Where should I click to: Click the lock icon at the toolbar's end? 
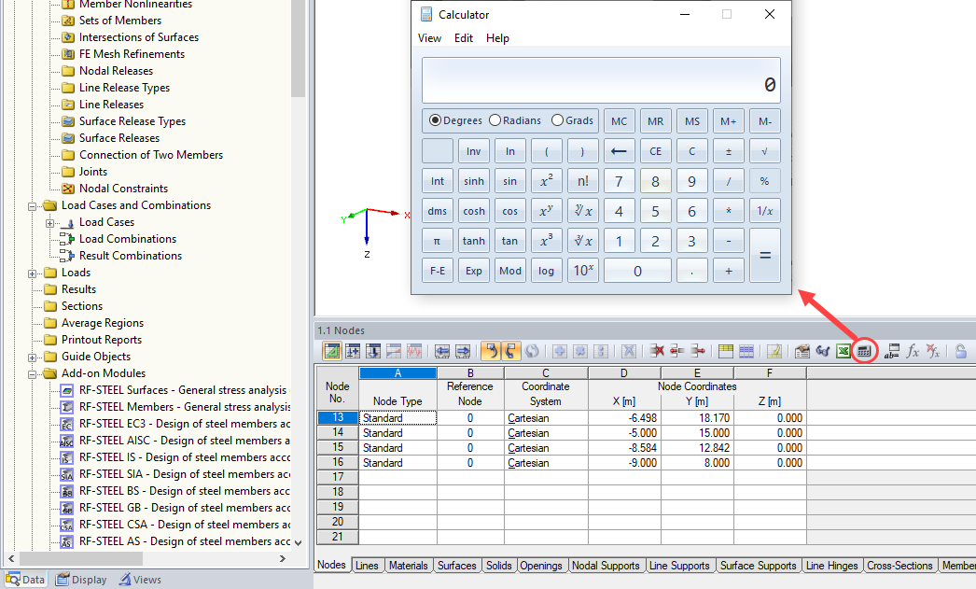pyautogui.click(x=961, y=351)
